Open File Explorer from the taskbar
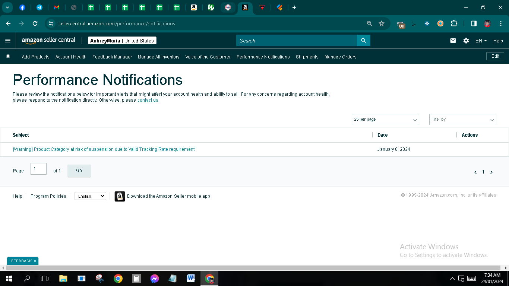Viewport: 509px width, 286px height. coord(63,279)
